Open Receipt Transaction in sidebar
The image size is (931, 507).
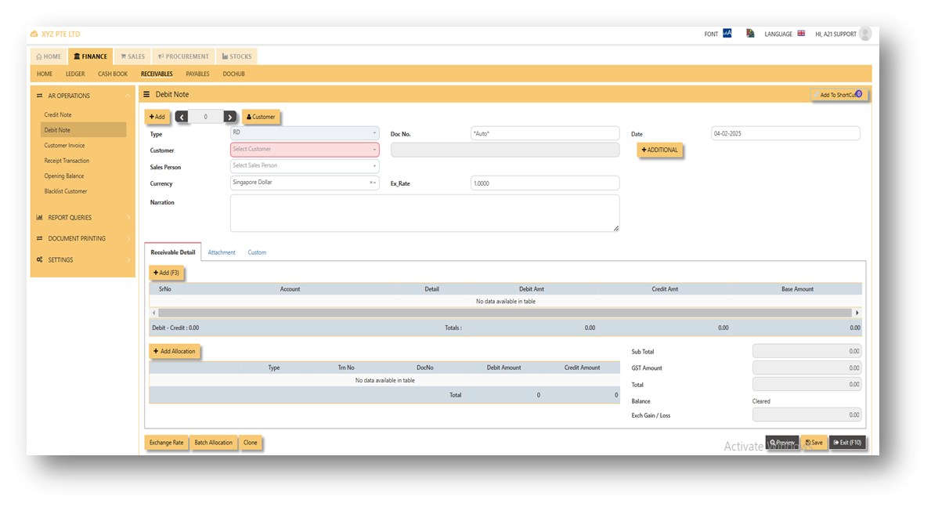67,161
